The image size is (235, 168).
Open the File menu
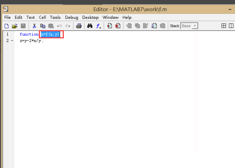coord(7,17)
